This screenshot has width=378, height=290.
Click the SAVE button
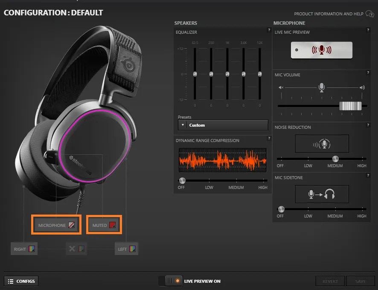pyautogui.click(x=361, y=281)
